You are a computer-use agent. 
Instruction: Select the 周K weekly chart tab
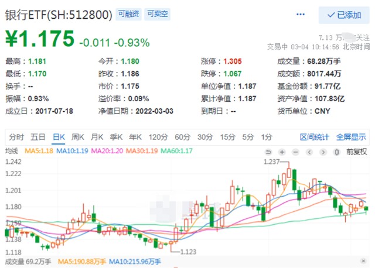(x=78, y=137)
